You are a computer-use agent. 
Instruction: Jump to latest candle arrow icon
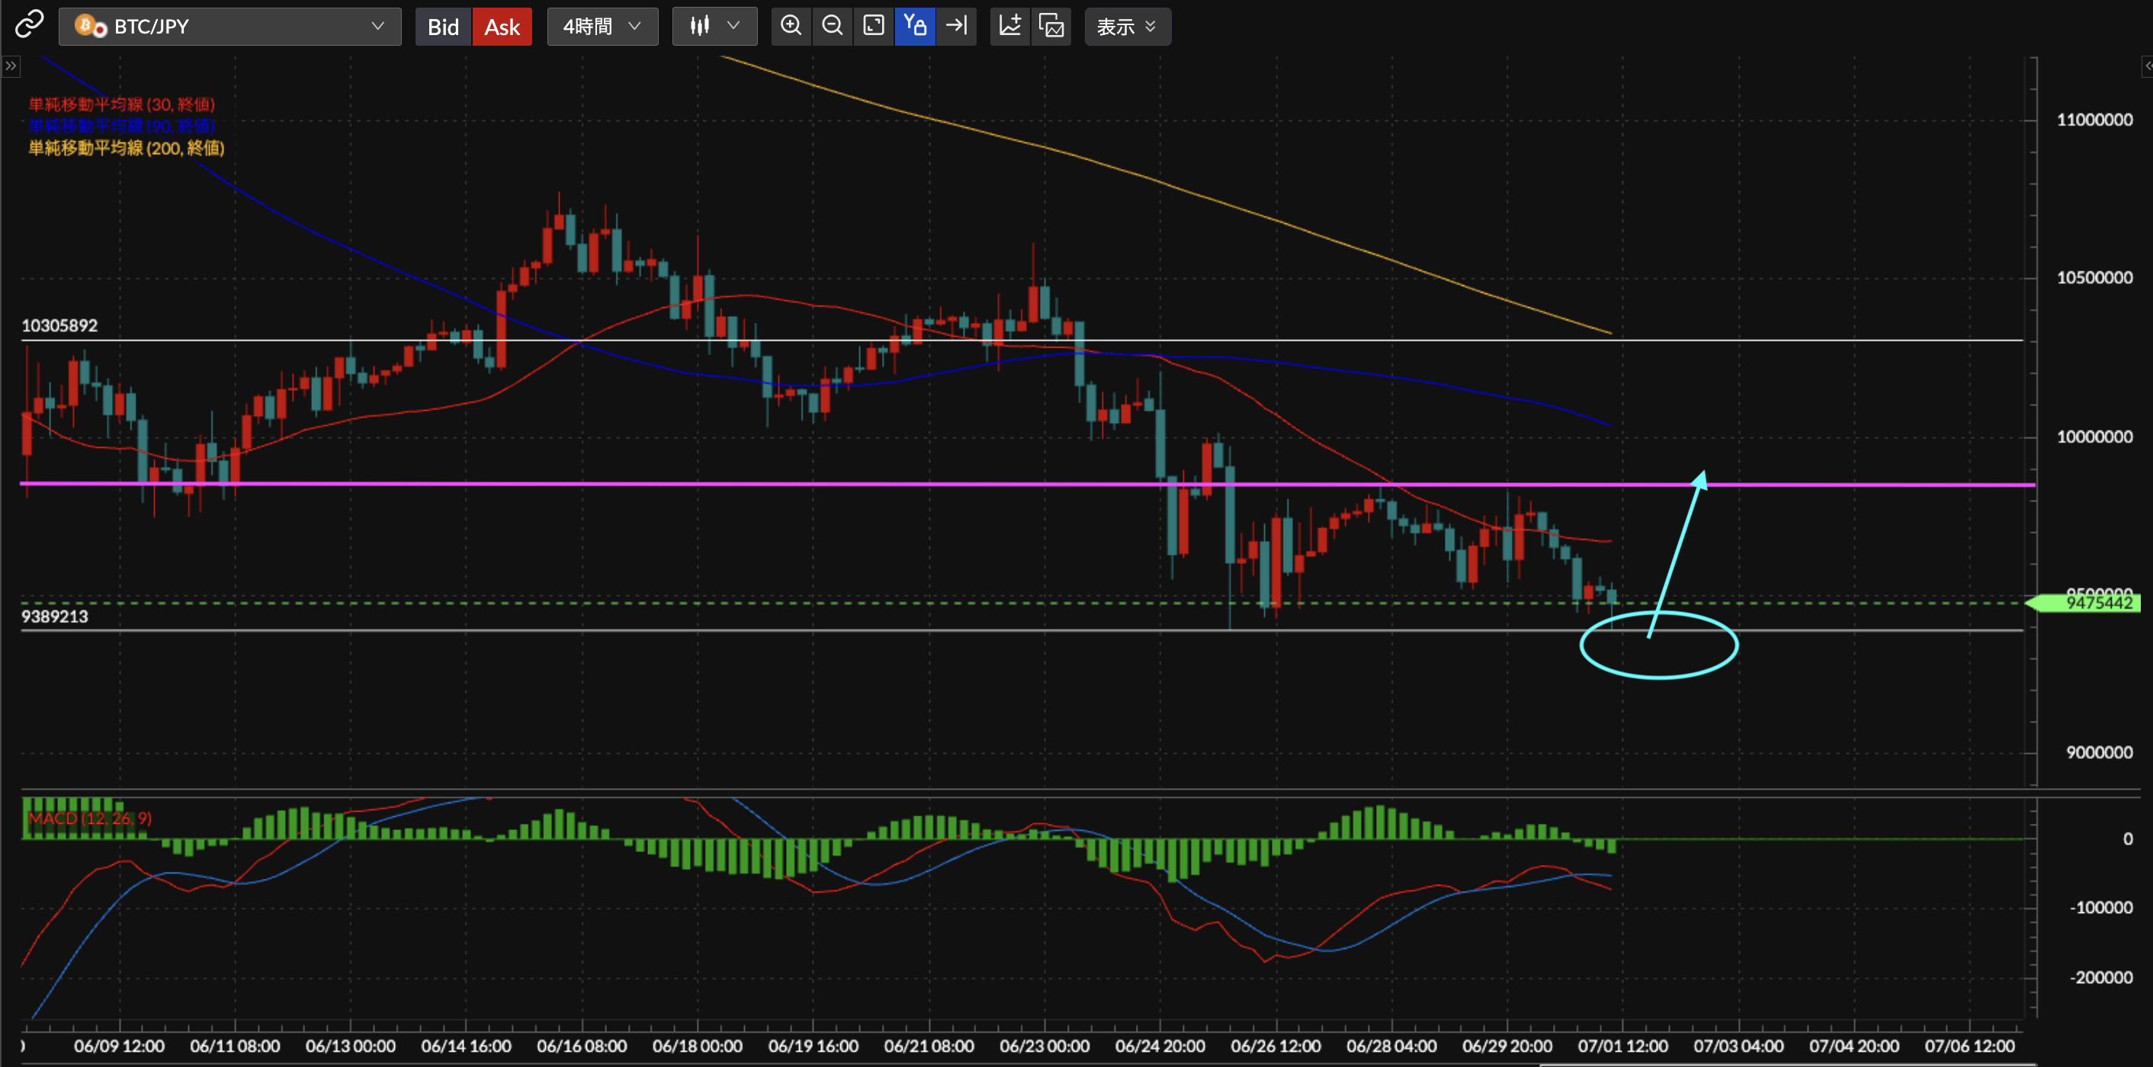(x=956, y=26)
